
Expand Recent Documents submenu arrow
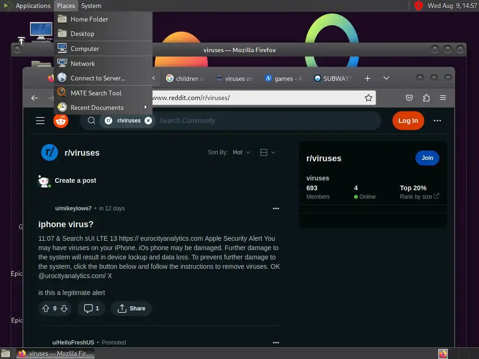click(x=145, y=107)
